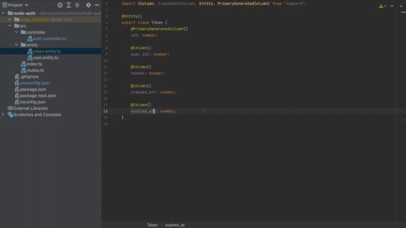Open ormconfig.json file
Screen dimensions: 406x228
pos(35,83)
